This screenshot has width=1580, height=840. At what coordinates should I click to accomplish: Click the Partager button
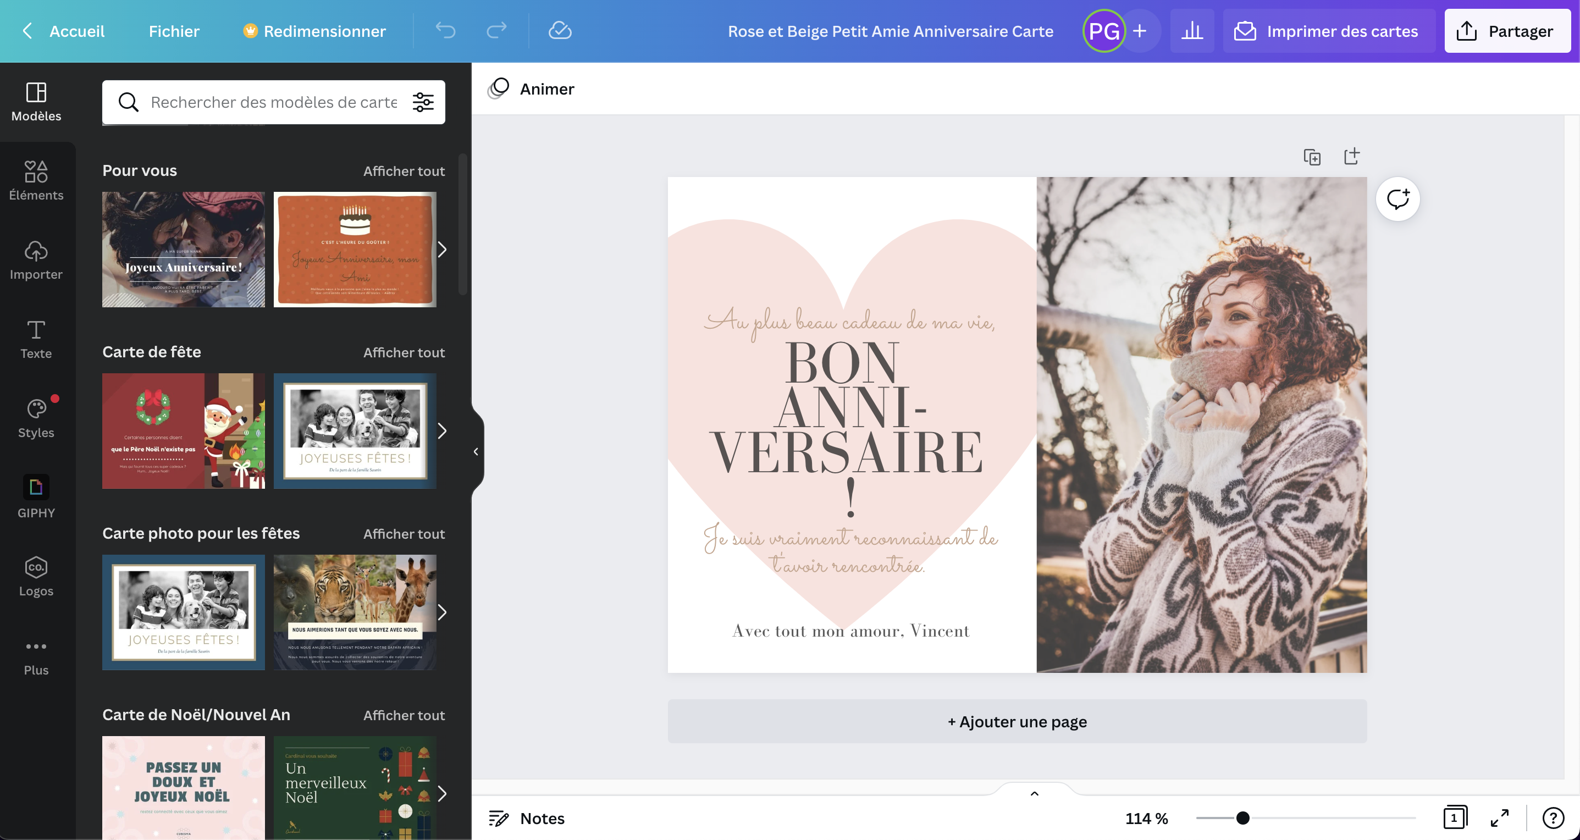pyautogui.click(x=1507, y=31)
